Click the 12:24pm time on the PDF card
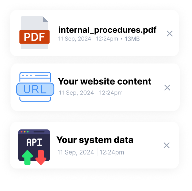192x191 pixels. (107, 39)
